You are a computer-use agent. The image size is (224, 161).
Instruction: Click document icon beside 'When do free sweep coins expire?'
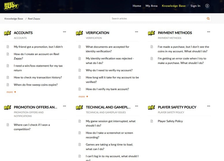click(8, 85)
